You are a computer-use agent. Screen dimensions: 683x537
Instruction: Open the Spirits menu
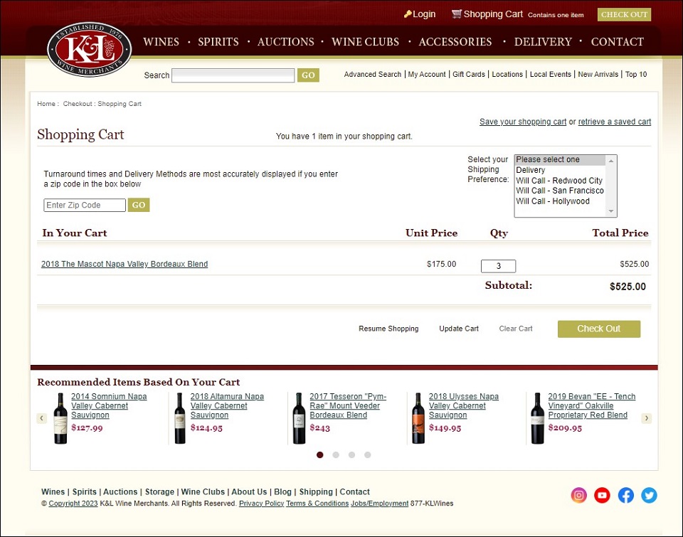pos(218,42)
